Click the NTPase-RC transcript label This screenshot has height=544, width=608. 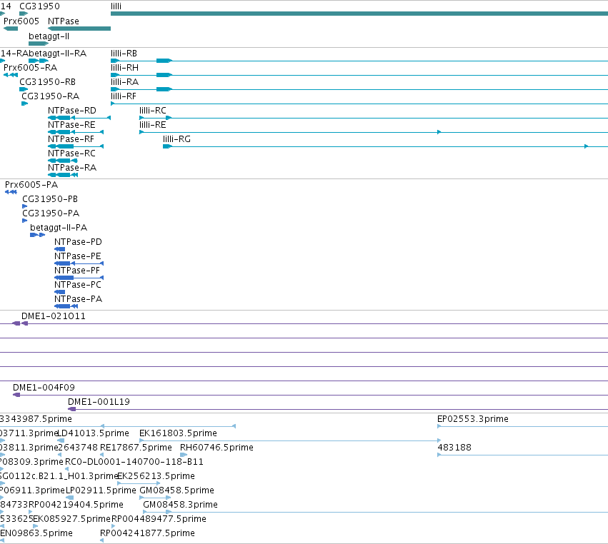71,153
